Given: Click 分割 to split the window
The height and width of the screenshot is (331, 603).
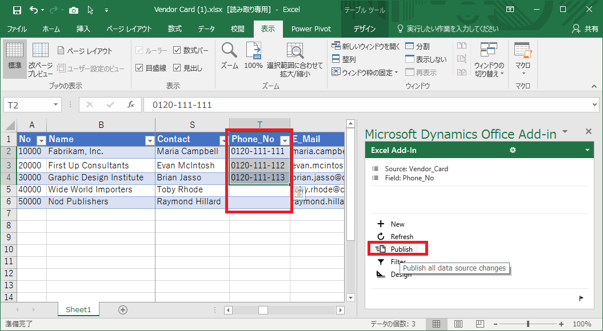Looking at the screenshot, I should tap(418, 46).
